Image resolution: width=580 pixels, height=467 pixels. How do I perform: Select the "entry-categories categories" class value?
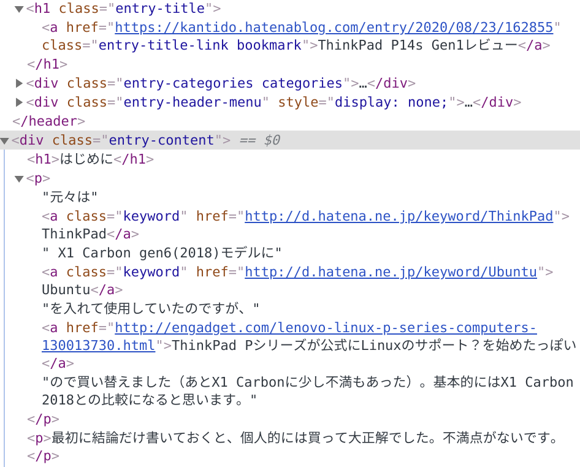click(232, 83)
